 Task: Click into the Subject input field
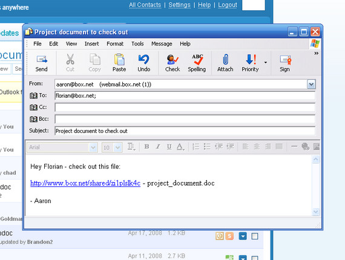tap(185, 131)
